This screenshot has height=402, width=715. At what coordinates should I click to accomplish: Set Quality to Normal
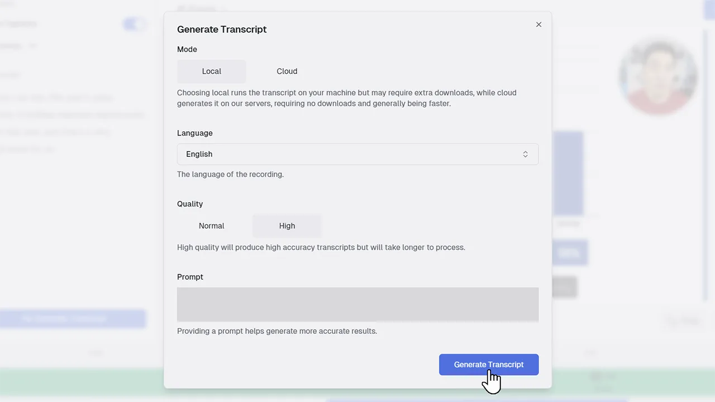[211, 226]
